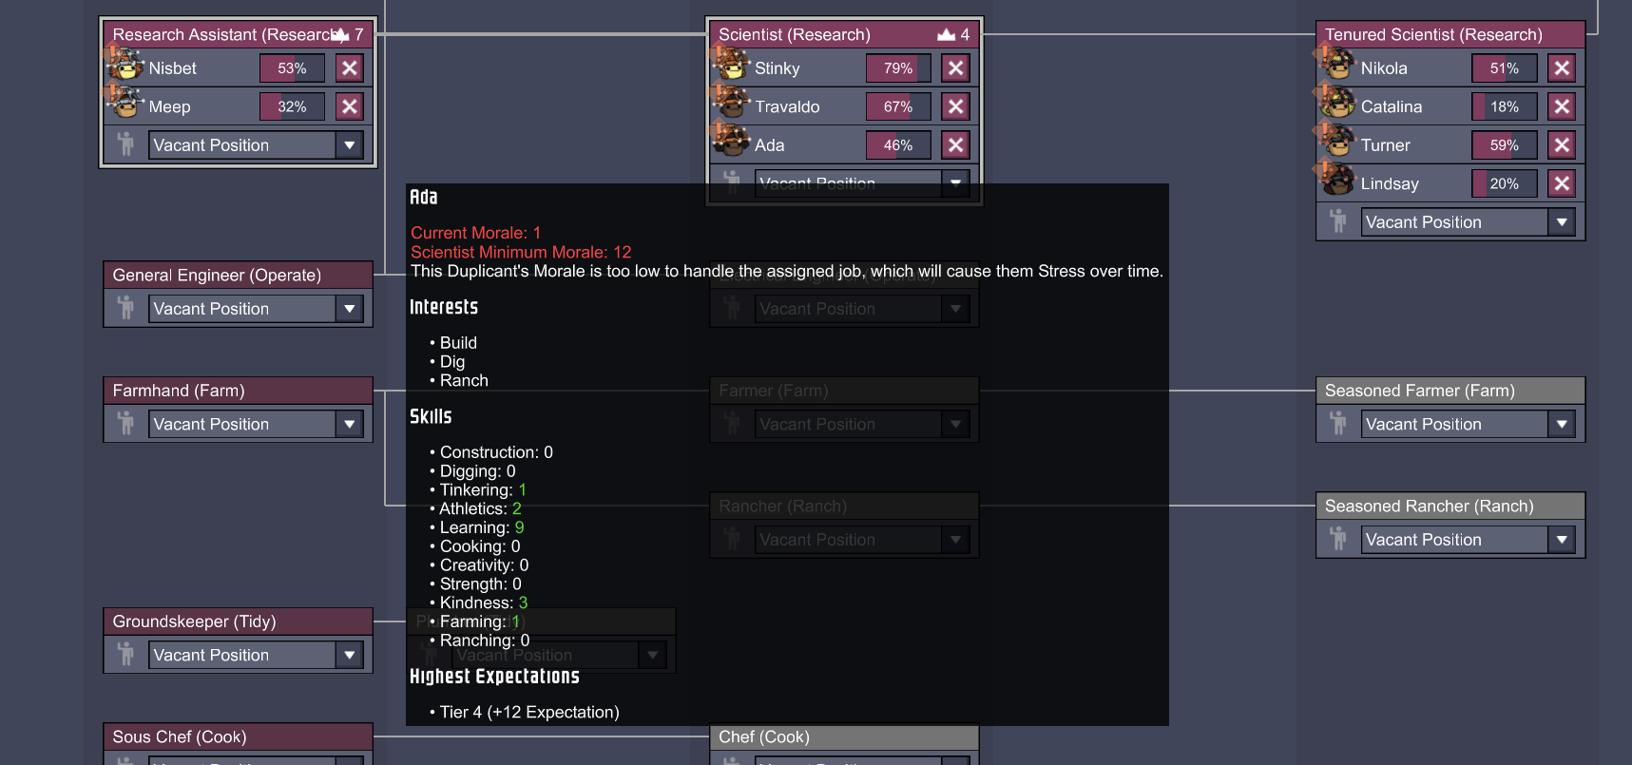Viewport: 1632px width, 765px height.
Task: Remove Stinky from the Scientist role
Action: (956, 68)
